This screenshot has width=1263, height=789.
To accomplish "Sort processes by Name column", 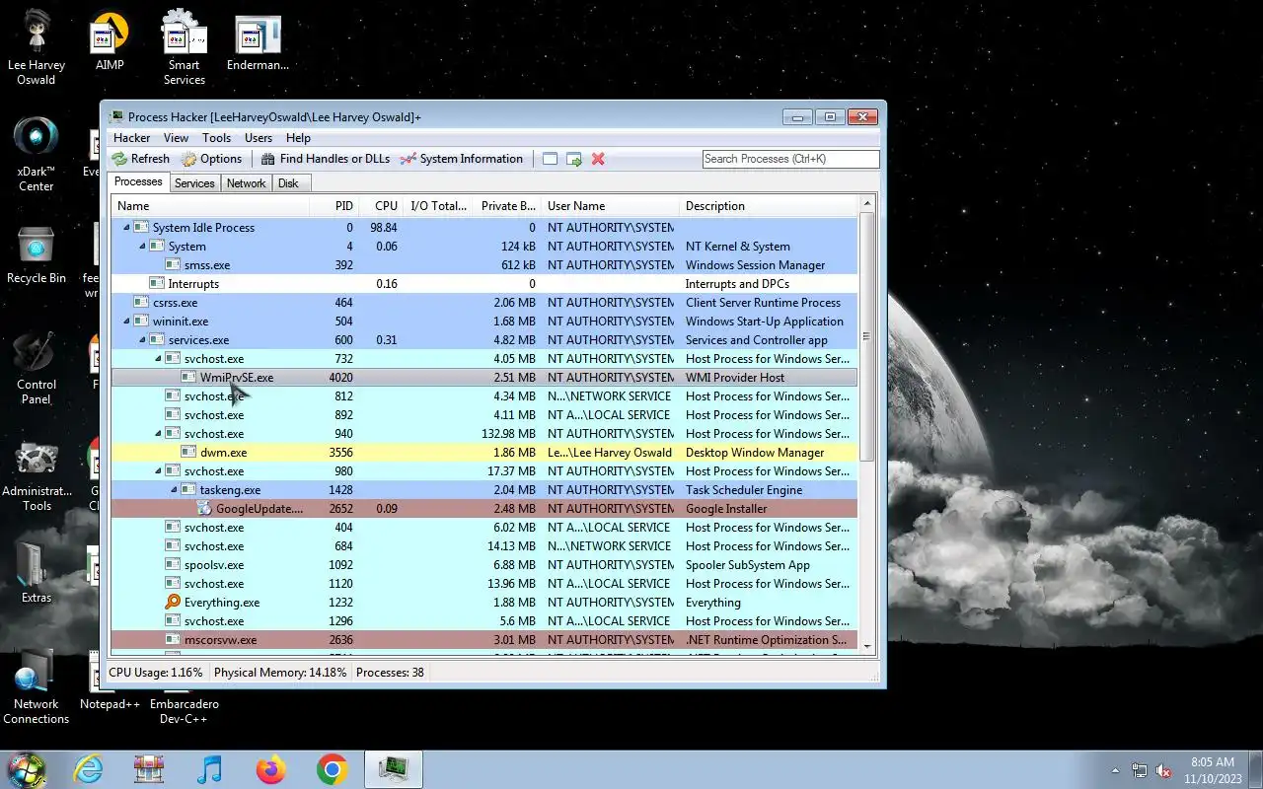I will tap(209, 206).
